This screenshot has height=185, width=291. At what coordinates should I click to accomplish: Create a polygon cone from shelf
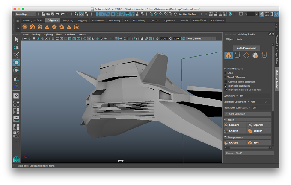click(x=47, y=27)
